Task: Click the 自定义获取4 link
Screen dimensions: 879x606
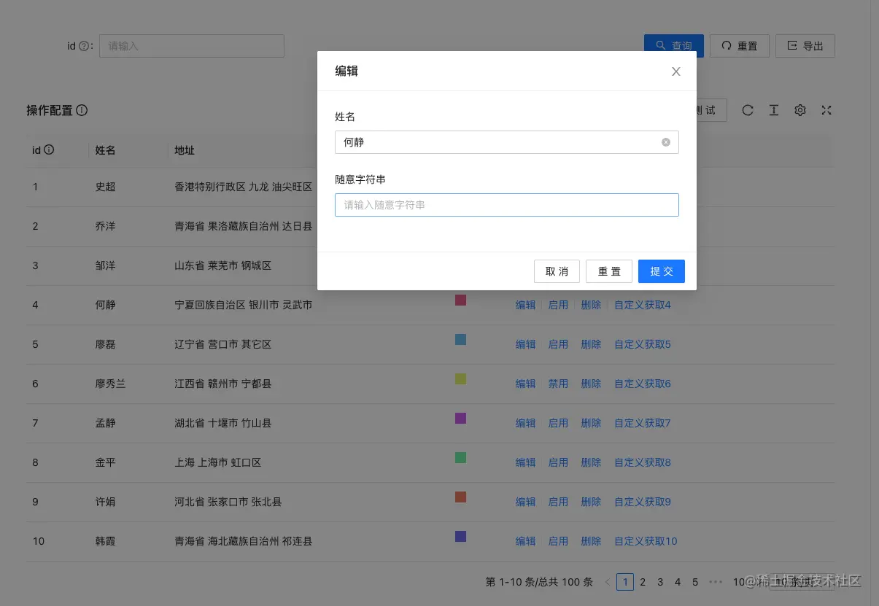Action: point(643,305)
